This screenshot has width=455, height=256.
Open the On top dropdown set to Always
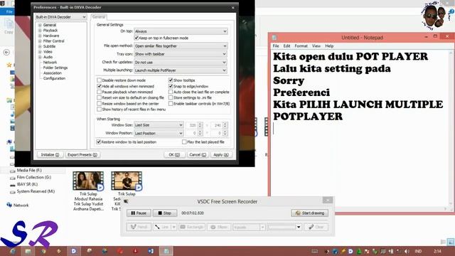pos(181,31)
